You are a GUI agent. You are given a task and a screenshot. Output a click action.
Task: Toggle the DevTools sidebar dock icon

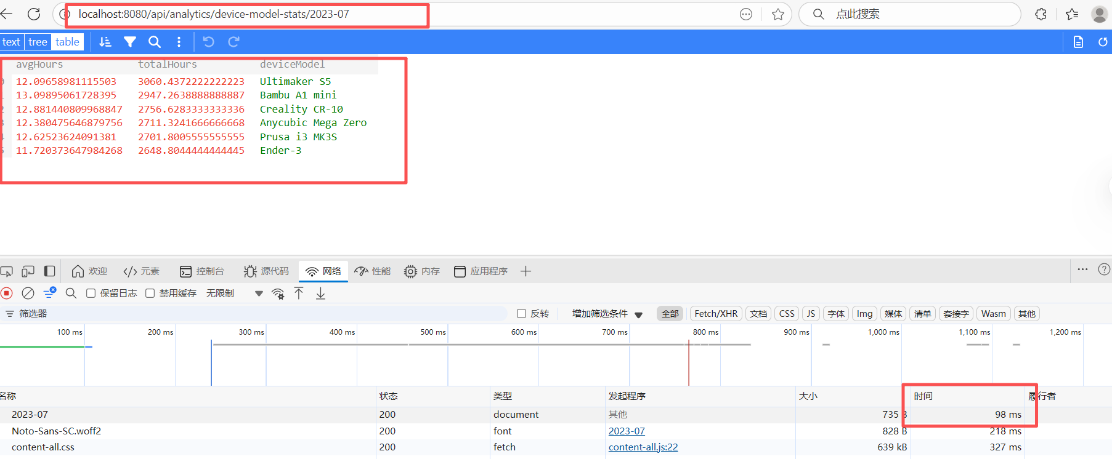pyautogui.click(x=49, y=271)
